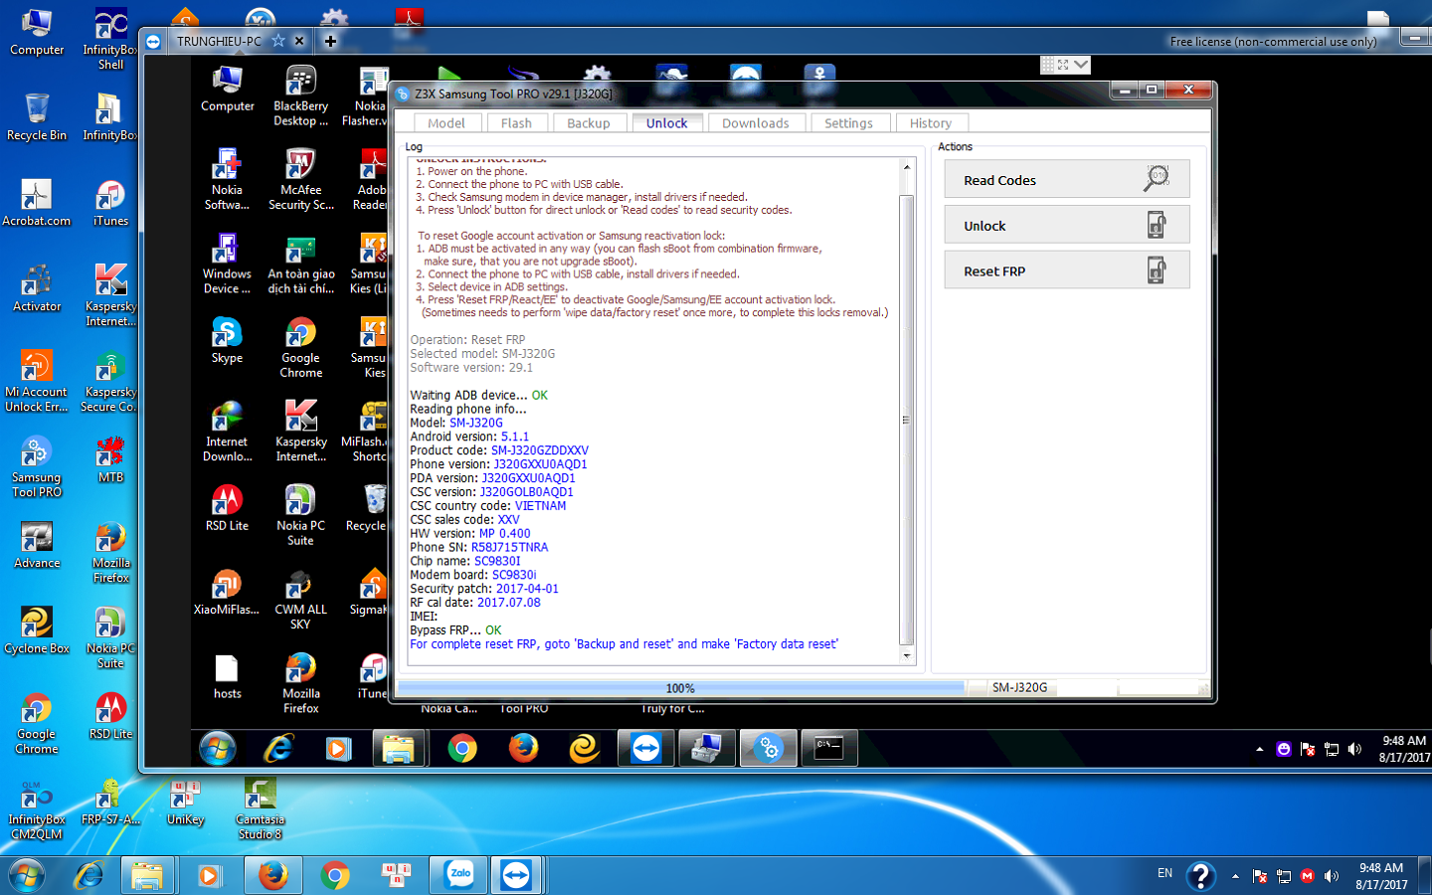Close the TRUNGHIEU-PC session tab
The image size is (1432, 895).
pyautogui.click(x=299, y=41)
